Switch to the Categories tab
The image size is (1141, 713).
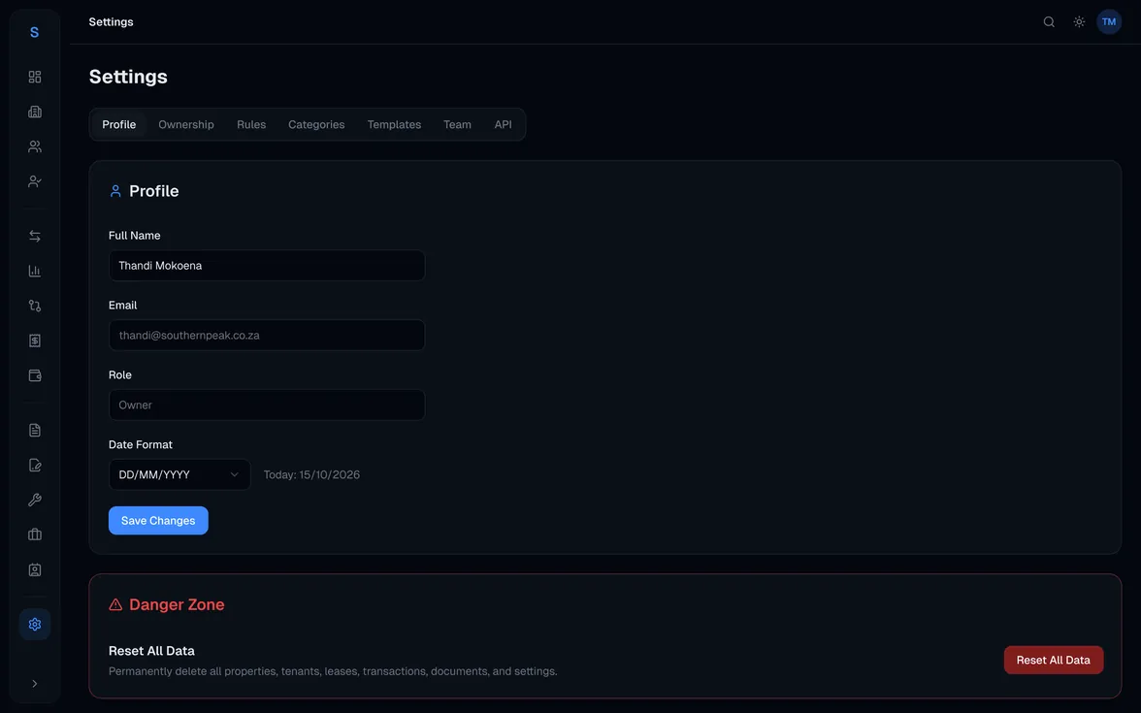(316, 124)
